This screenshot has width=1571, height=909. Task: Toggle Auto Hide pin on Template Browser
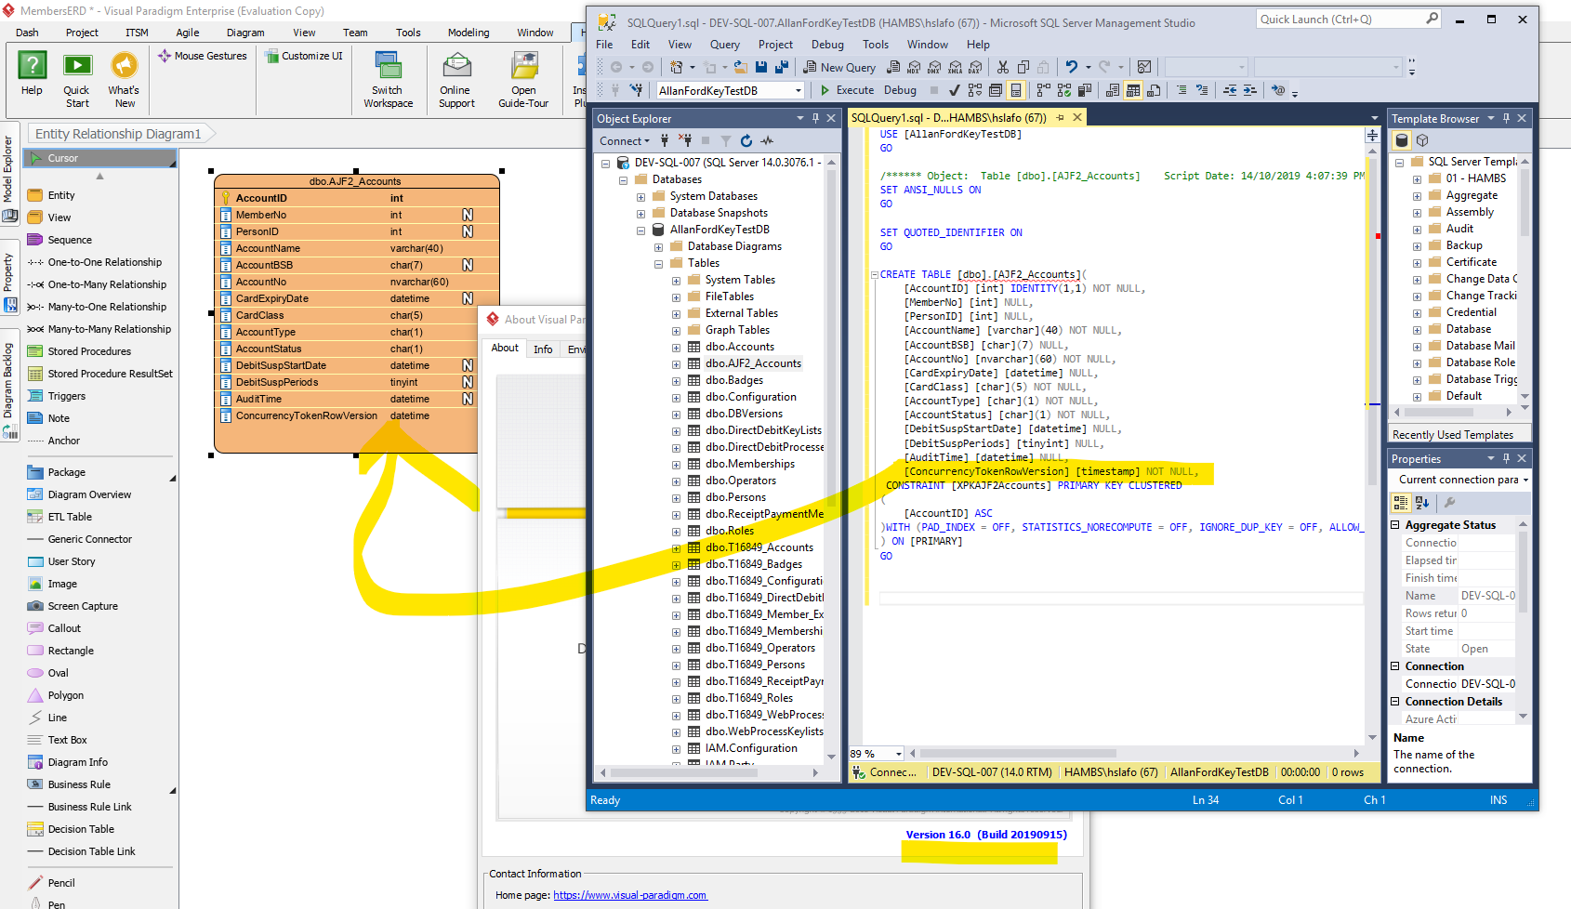click(1506, 118)
